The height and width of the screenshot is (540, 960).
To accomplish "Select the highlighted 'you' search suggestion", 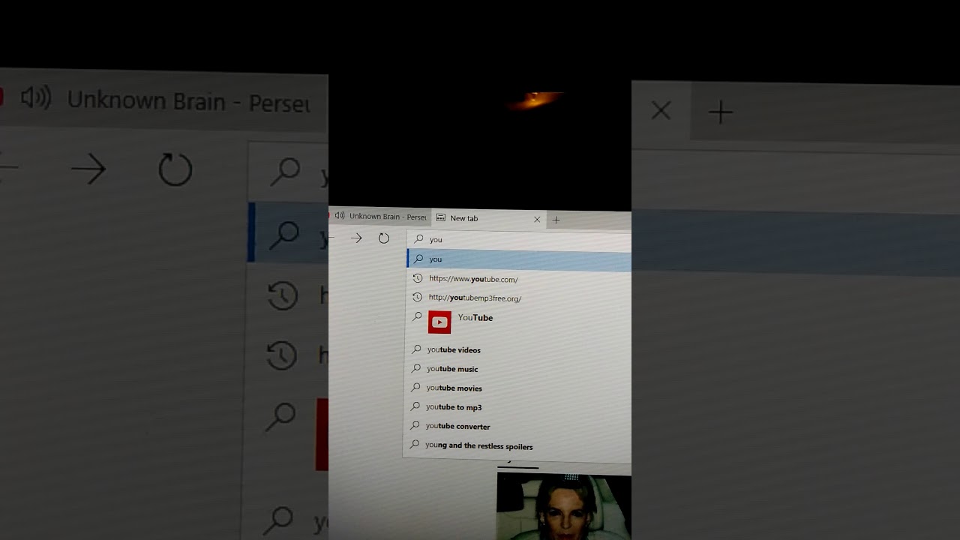I will [519, 259].
